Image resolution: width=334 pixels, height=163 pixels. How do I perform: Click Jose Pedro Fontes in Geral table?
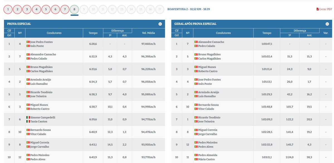pyautogui.click(x=209, y=79)
